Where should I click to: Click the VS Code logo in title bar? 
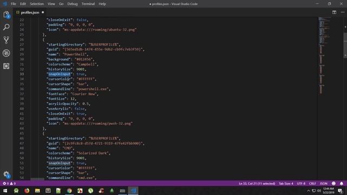[5, 4]
